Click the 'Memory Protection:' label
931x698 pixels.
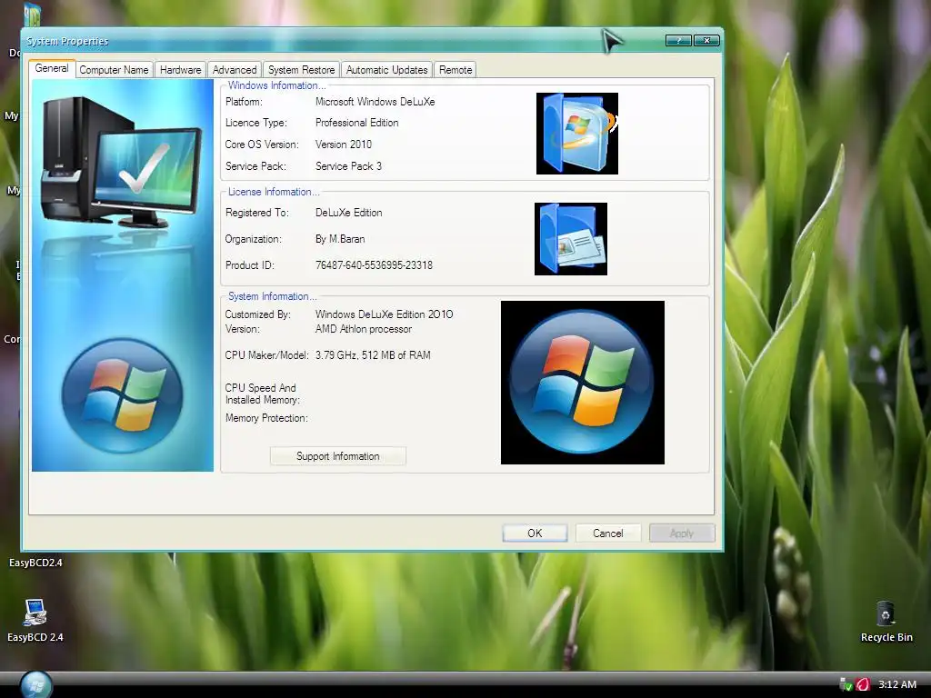pos(266,418)
